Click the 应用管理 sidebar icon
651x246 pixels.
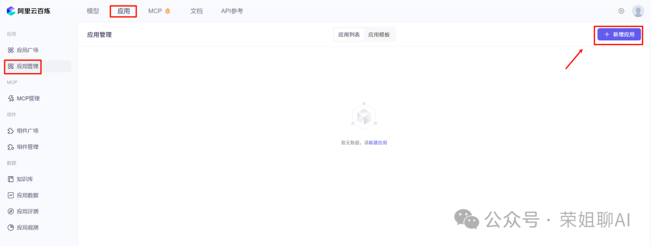click(x=11, y=66)
